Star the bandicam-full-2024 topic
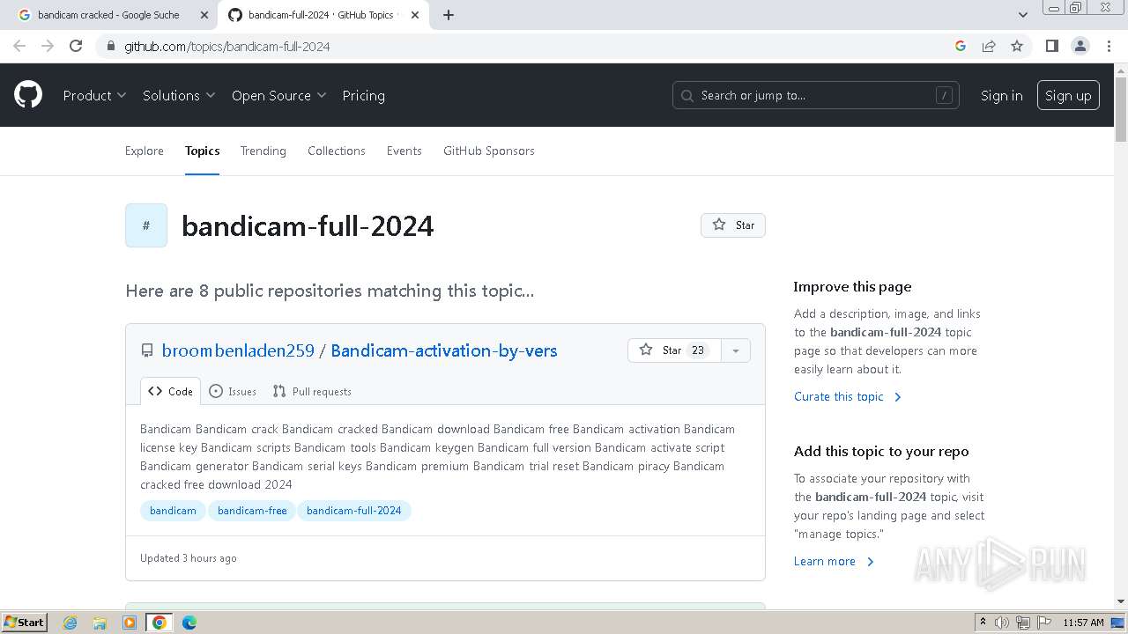The width and height of the screenshot is (1128, 634). [x=733, y=225]
